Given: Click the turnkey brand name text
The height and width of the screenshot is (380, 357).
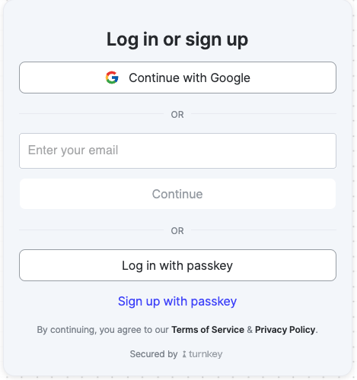Looking at the screenshot, I should (x=206, y=354).
